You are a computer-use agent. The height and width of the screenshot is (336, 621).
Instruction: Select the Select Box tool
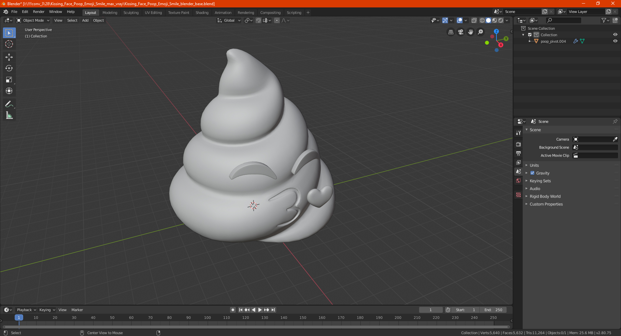9,33
